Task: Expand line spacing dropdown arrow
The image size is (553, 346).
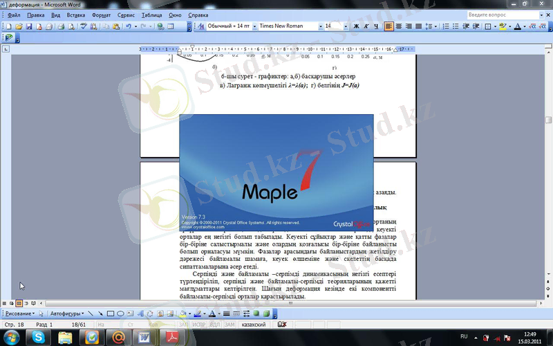Action: (x=435, y=26)
